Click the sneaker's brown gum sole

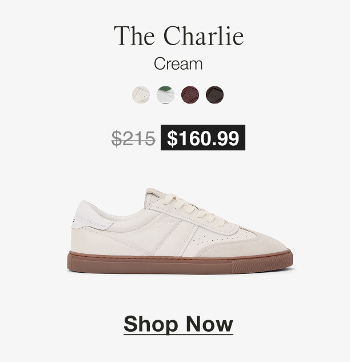(x=180, y=264)
